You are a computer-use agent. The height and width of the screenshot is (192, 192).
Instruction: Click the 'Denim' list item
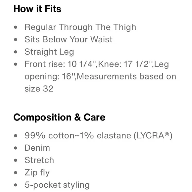(x=37, y=148)
